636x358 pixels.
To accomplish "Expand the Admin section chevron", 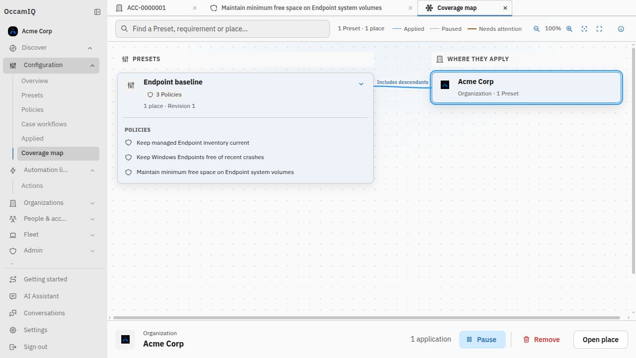I will (x=92, y=251).
